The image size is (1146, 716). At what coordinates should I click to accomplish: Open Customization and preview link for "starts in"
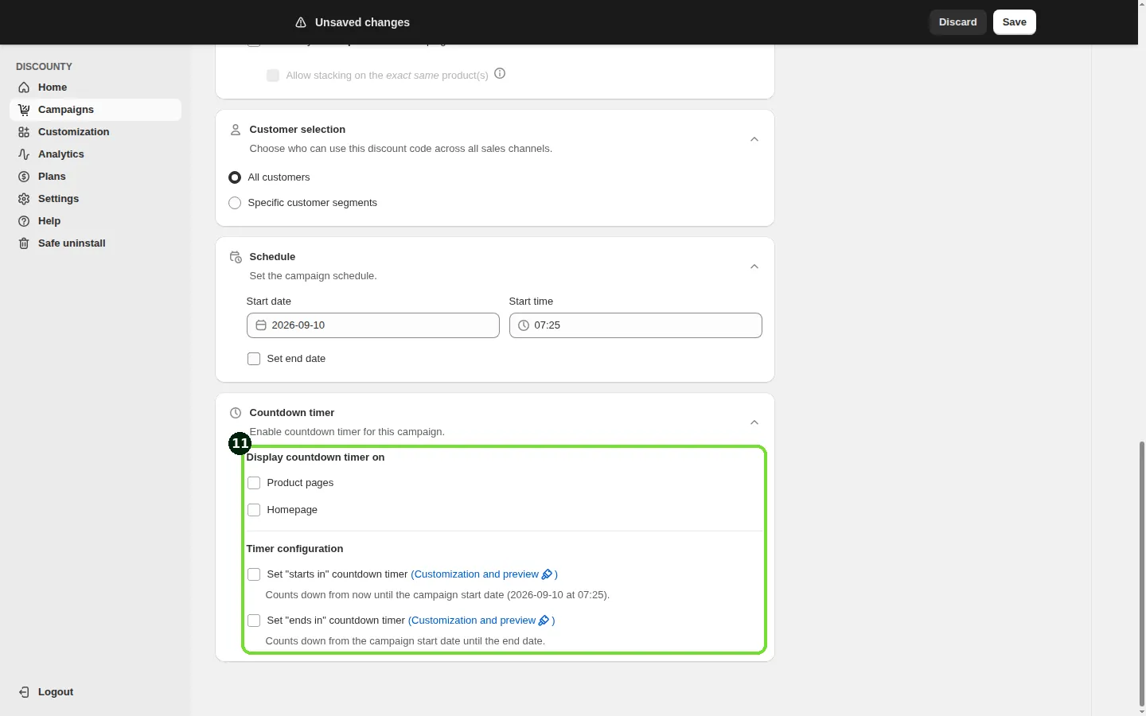484,574
